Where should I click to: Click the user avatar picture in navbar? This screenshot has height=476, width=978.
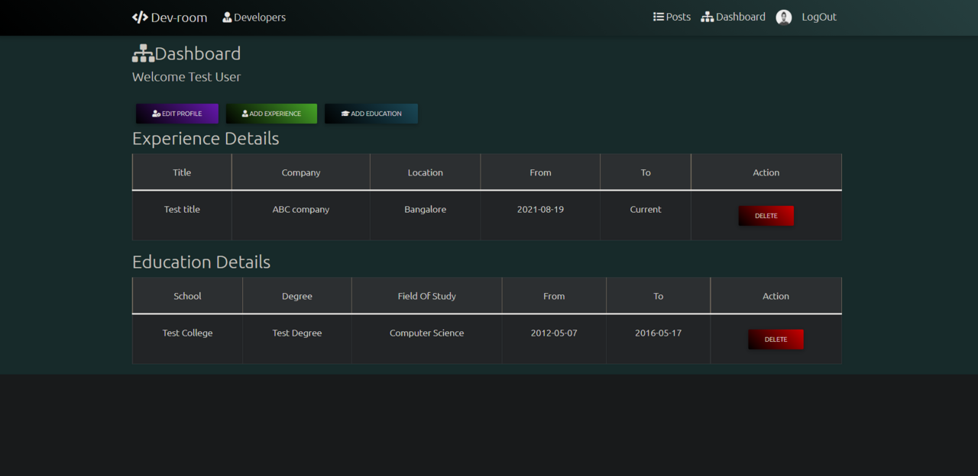click(x=784, y=18)
